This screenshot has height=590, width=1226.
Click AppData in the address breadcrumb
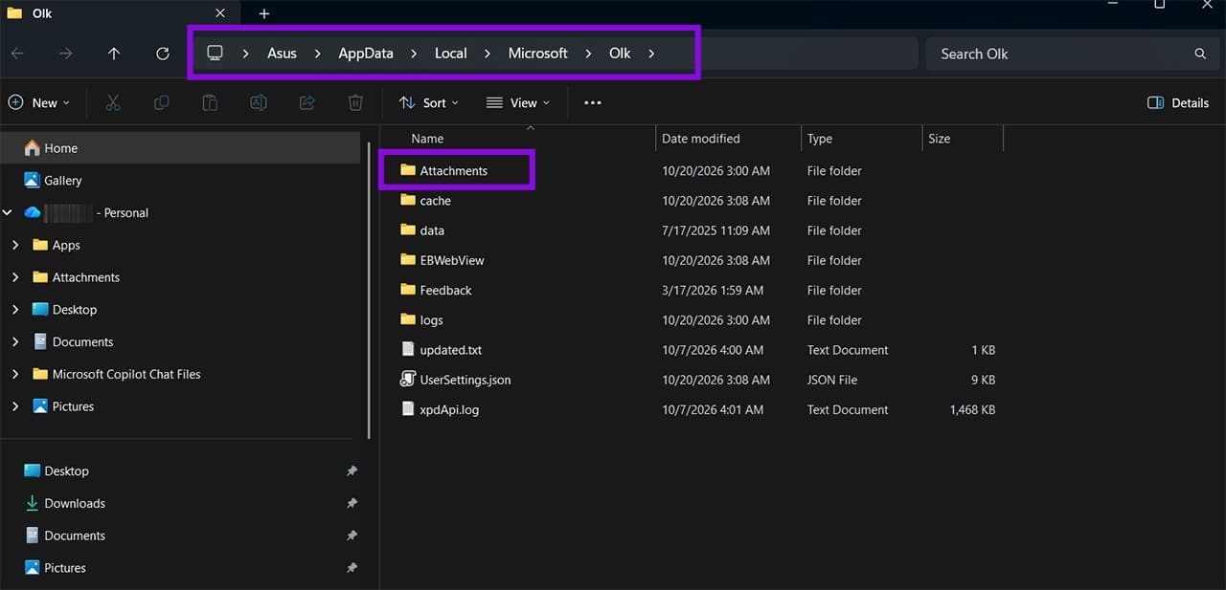[x=366, y=54]
